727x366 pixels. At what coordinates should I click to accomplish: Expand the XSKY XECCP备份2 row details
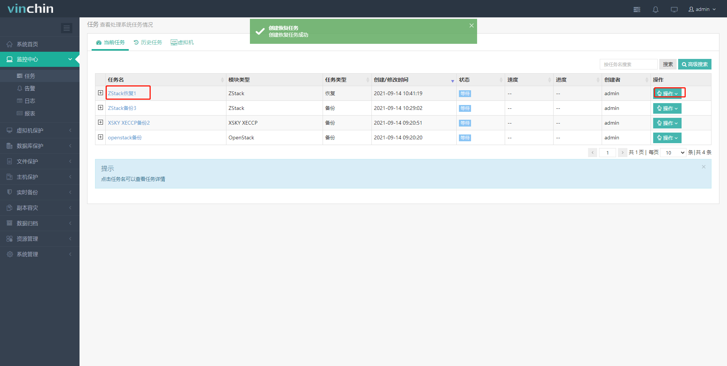pos(100,122)
